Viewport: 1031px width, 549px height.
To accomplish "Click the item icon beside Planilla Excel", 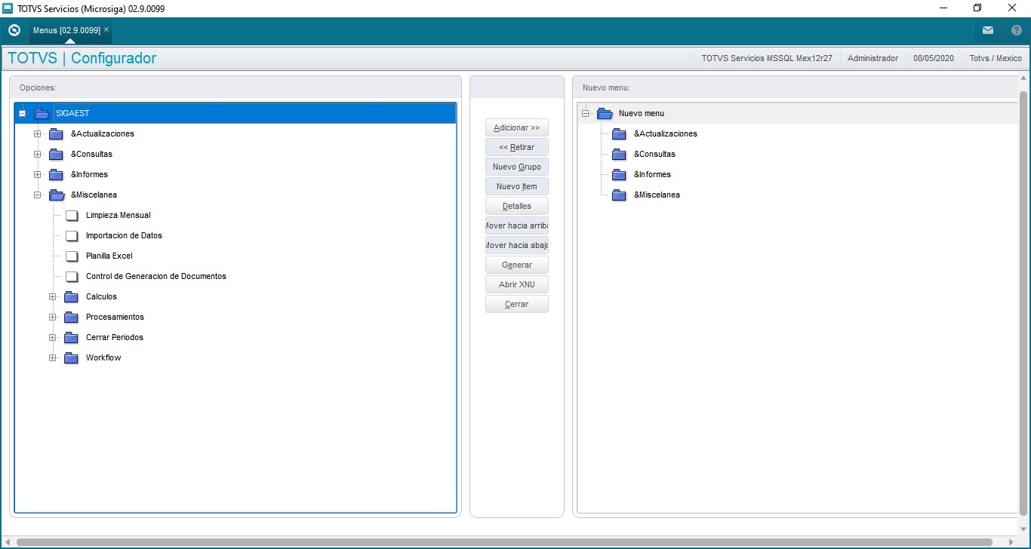I will coord(72,256).
